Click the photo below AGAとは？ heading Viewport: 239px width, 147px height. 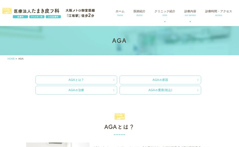pos(58,145)
